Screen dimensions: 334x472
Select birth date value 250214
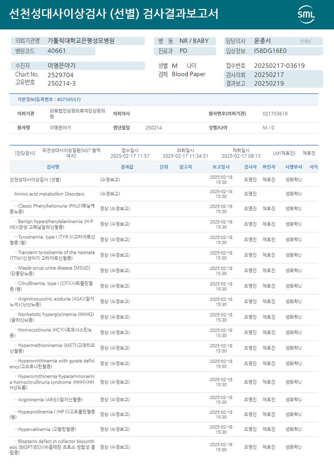point(154,128)
